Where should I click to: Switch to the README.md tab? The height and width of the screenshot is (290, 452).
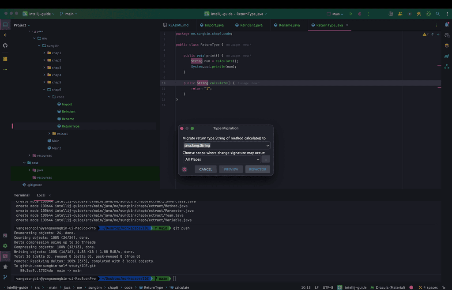point(178,25)
